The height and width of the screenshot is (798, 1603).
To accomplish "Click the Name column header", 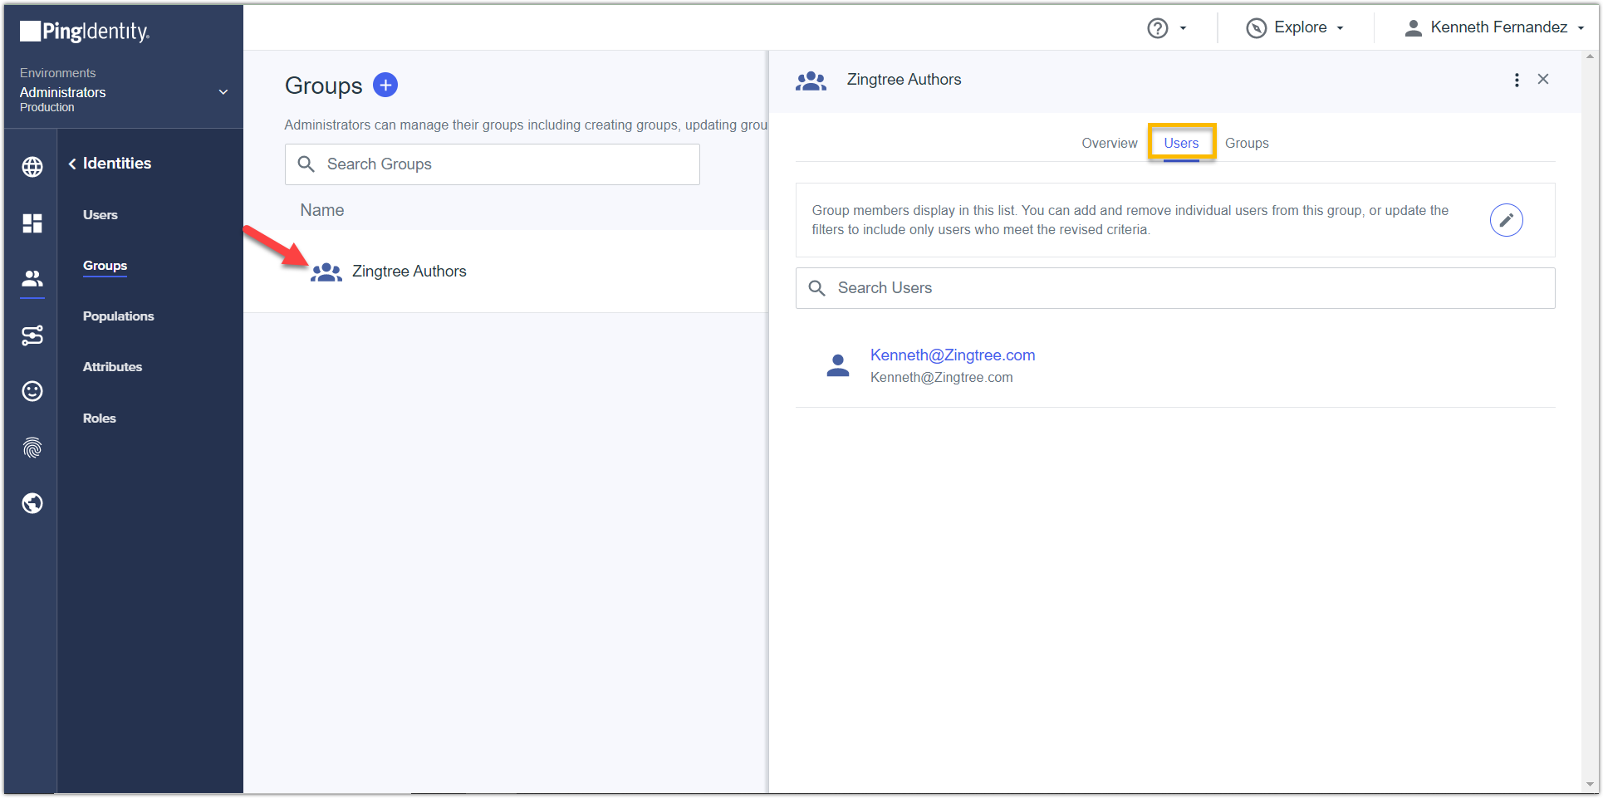I will pos(322,211).
